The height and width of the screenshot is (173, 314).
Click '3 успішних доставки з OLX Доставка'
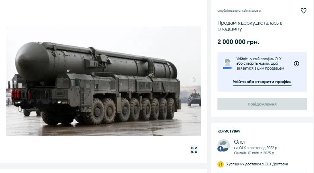pos(257,164)
